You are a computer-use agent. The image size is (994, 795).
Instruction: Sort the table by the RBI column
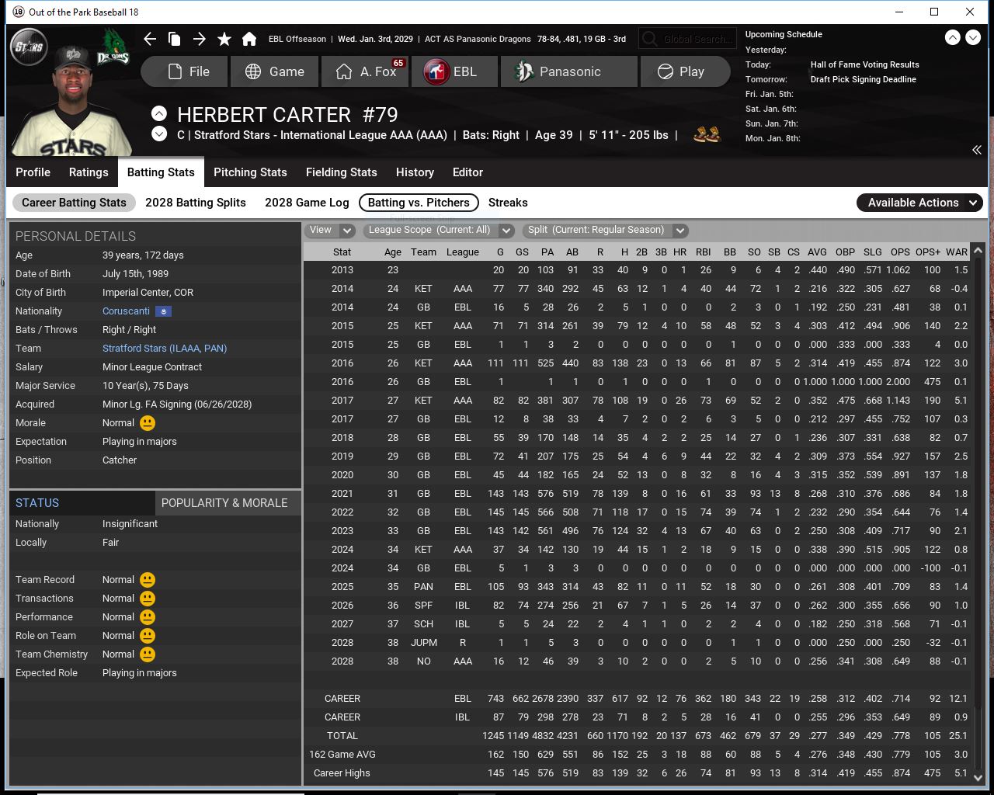704,252
